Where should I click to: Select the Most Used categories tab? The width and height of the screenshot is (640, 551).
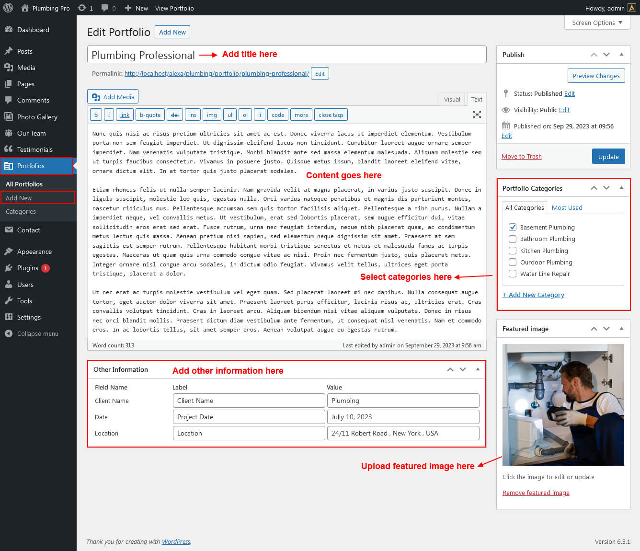pyautogui.click(x=567, y=207)
